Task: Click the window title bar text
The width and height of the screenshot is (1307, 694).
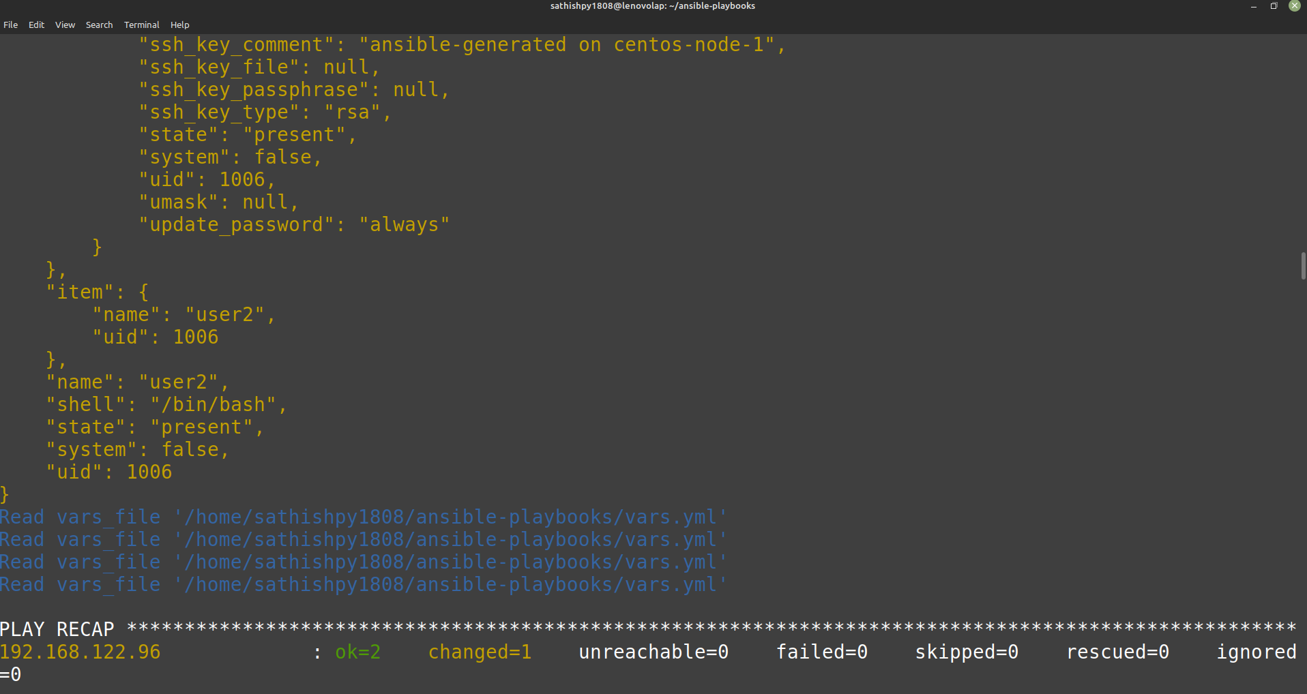Action: point(653,6)
